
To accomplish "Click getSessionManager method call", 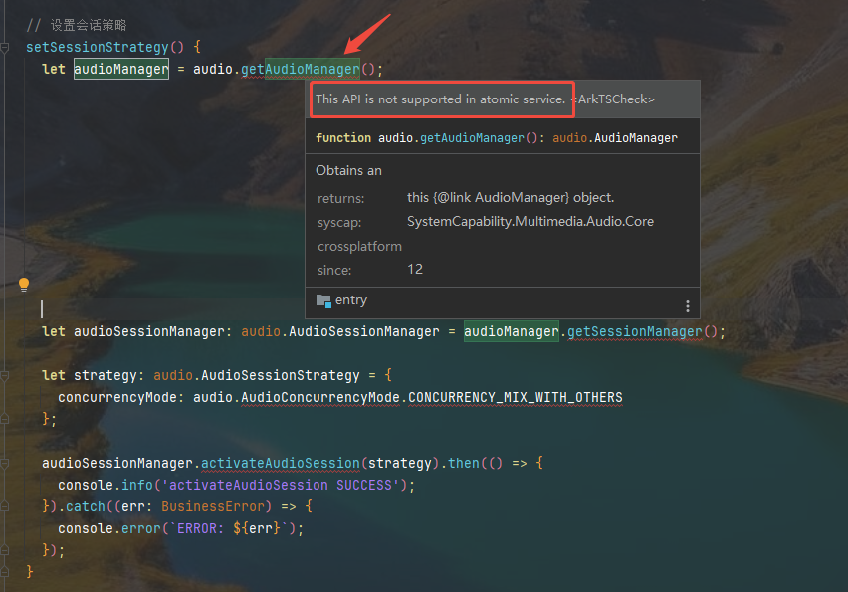I will pos(634,332).
